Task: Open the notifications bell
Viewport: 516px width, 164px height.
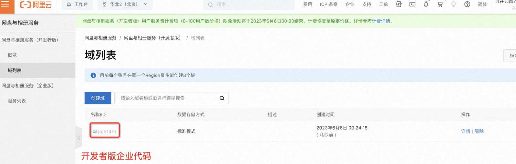Action: tap(426, 4)
